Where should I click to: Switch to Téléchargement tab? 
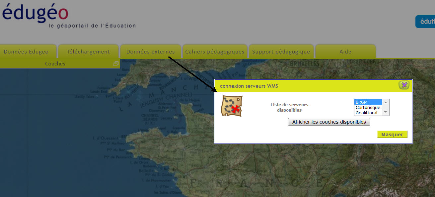(88, 51)
